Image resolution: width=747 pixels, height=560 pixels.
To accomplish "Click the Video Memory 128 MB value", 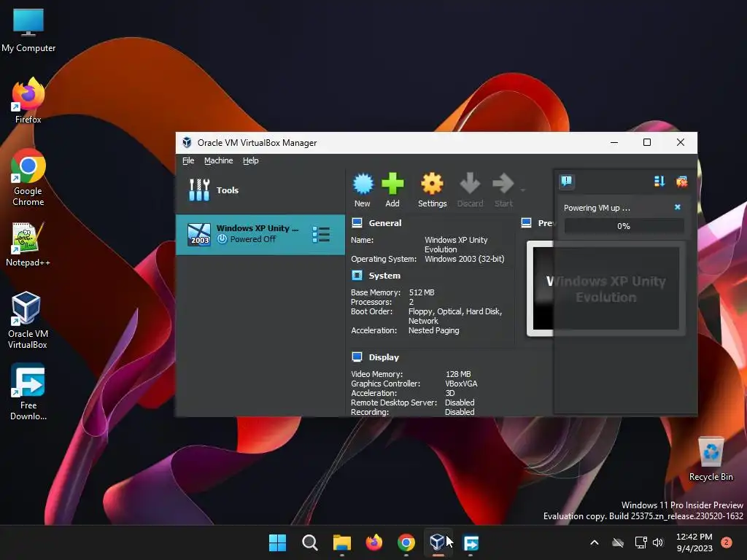I will 458,374.
